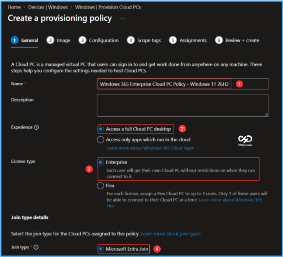The height and width of the screenshot is (257, 283).
Task: Go to the Image step tab
Action: [59, 40]
